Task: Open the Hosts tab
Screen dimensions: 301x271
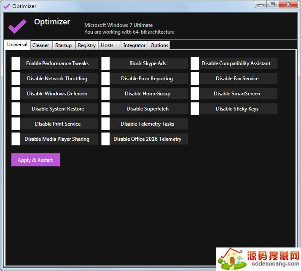Action: [110, 45]
